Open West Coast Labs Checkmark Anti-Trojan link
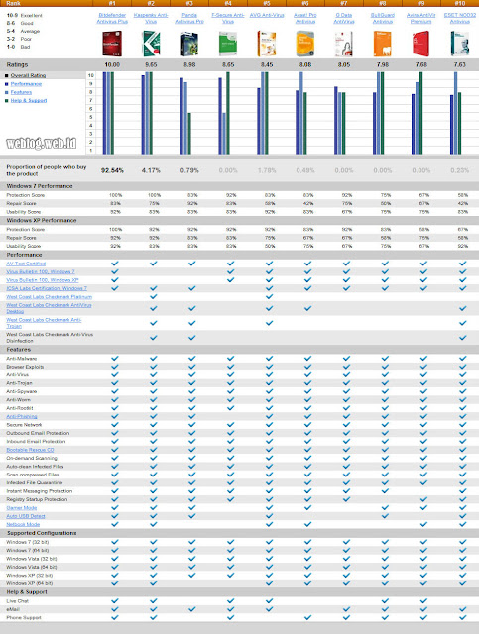479x634 pixels. point(44,323)
